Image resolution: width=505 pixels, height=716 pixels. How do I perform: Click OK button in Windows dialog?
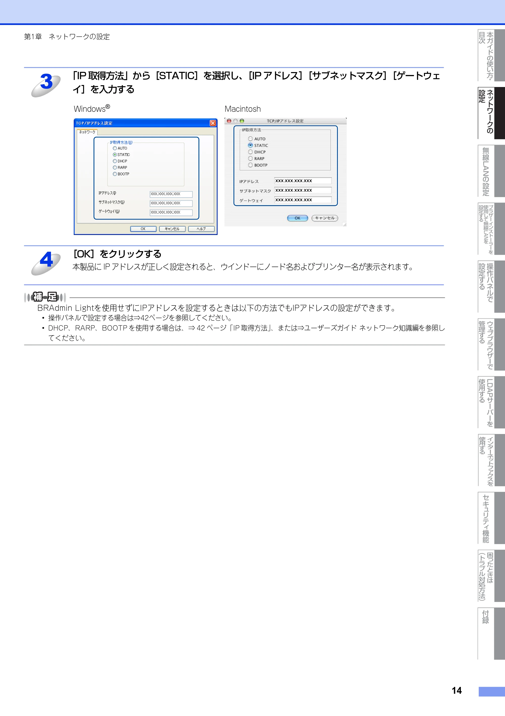143,229
